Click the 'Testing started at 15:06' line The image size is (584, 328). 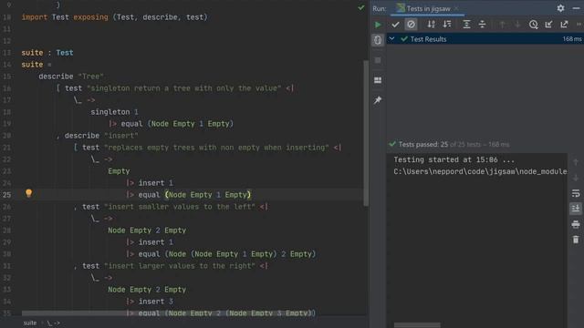click(x=454, y=159)
